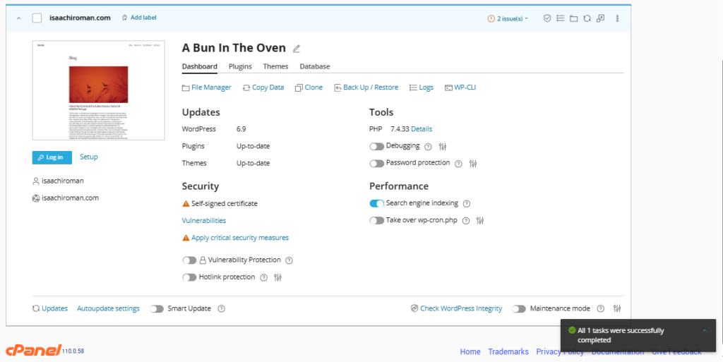Image resolution: width=723 pixels, height=362 pixels.
Task: Open the three-dot kebab menu
Action: tap(617, 18)
